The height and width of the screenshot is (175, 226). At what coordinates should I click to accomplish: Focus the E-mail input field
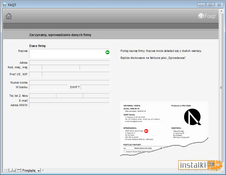coord(69,100)
